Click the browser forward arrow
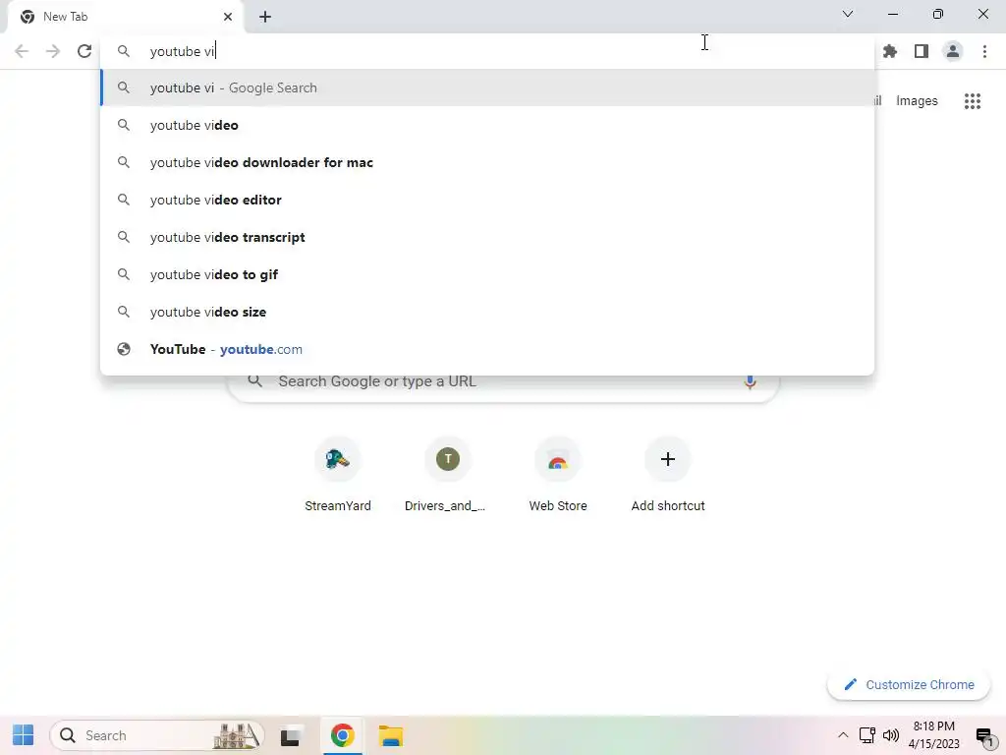Viewport: 1006px width, 755px height. (53, 51)
